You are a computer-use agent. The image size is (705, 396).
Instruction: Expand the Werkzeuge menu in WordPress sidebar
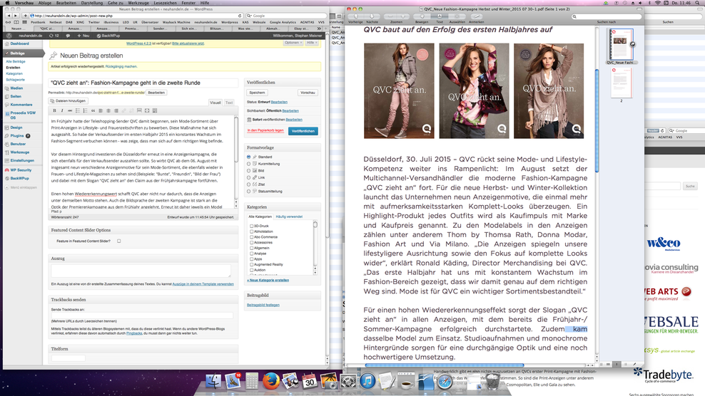[x=23, y=152]
